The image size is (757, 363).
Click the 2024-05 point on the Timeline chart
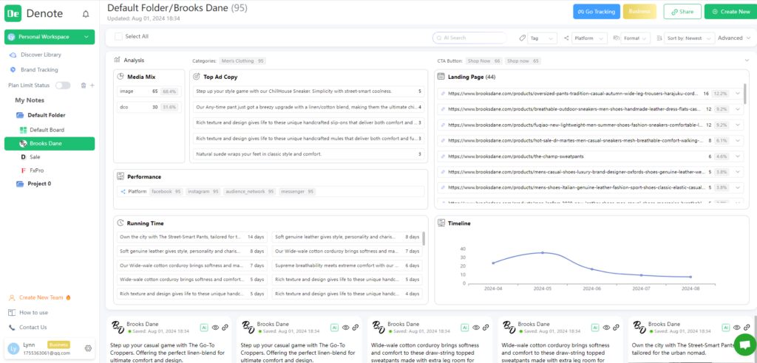click(x=543, y=252)
